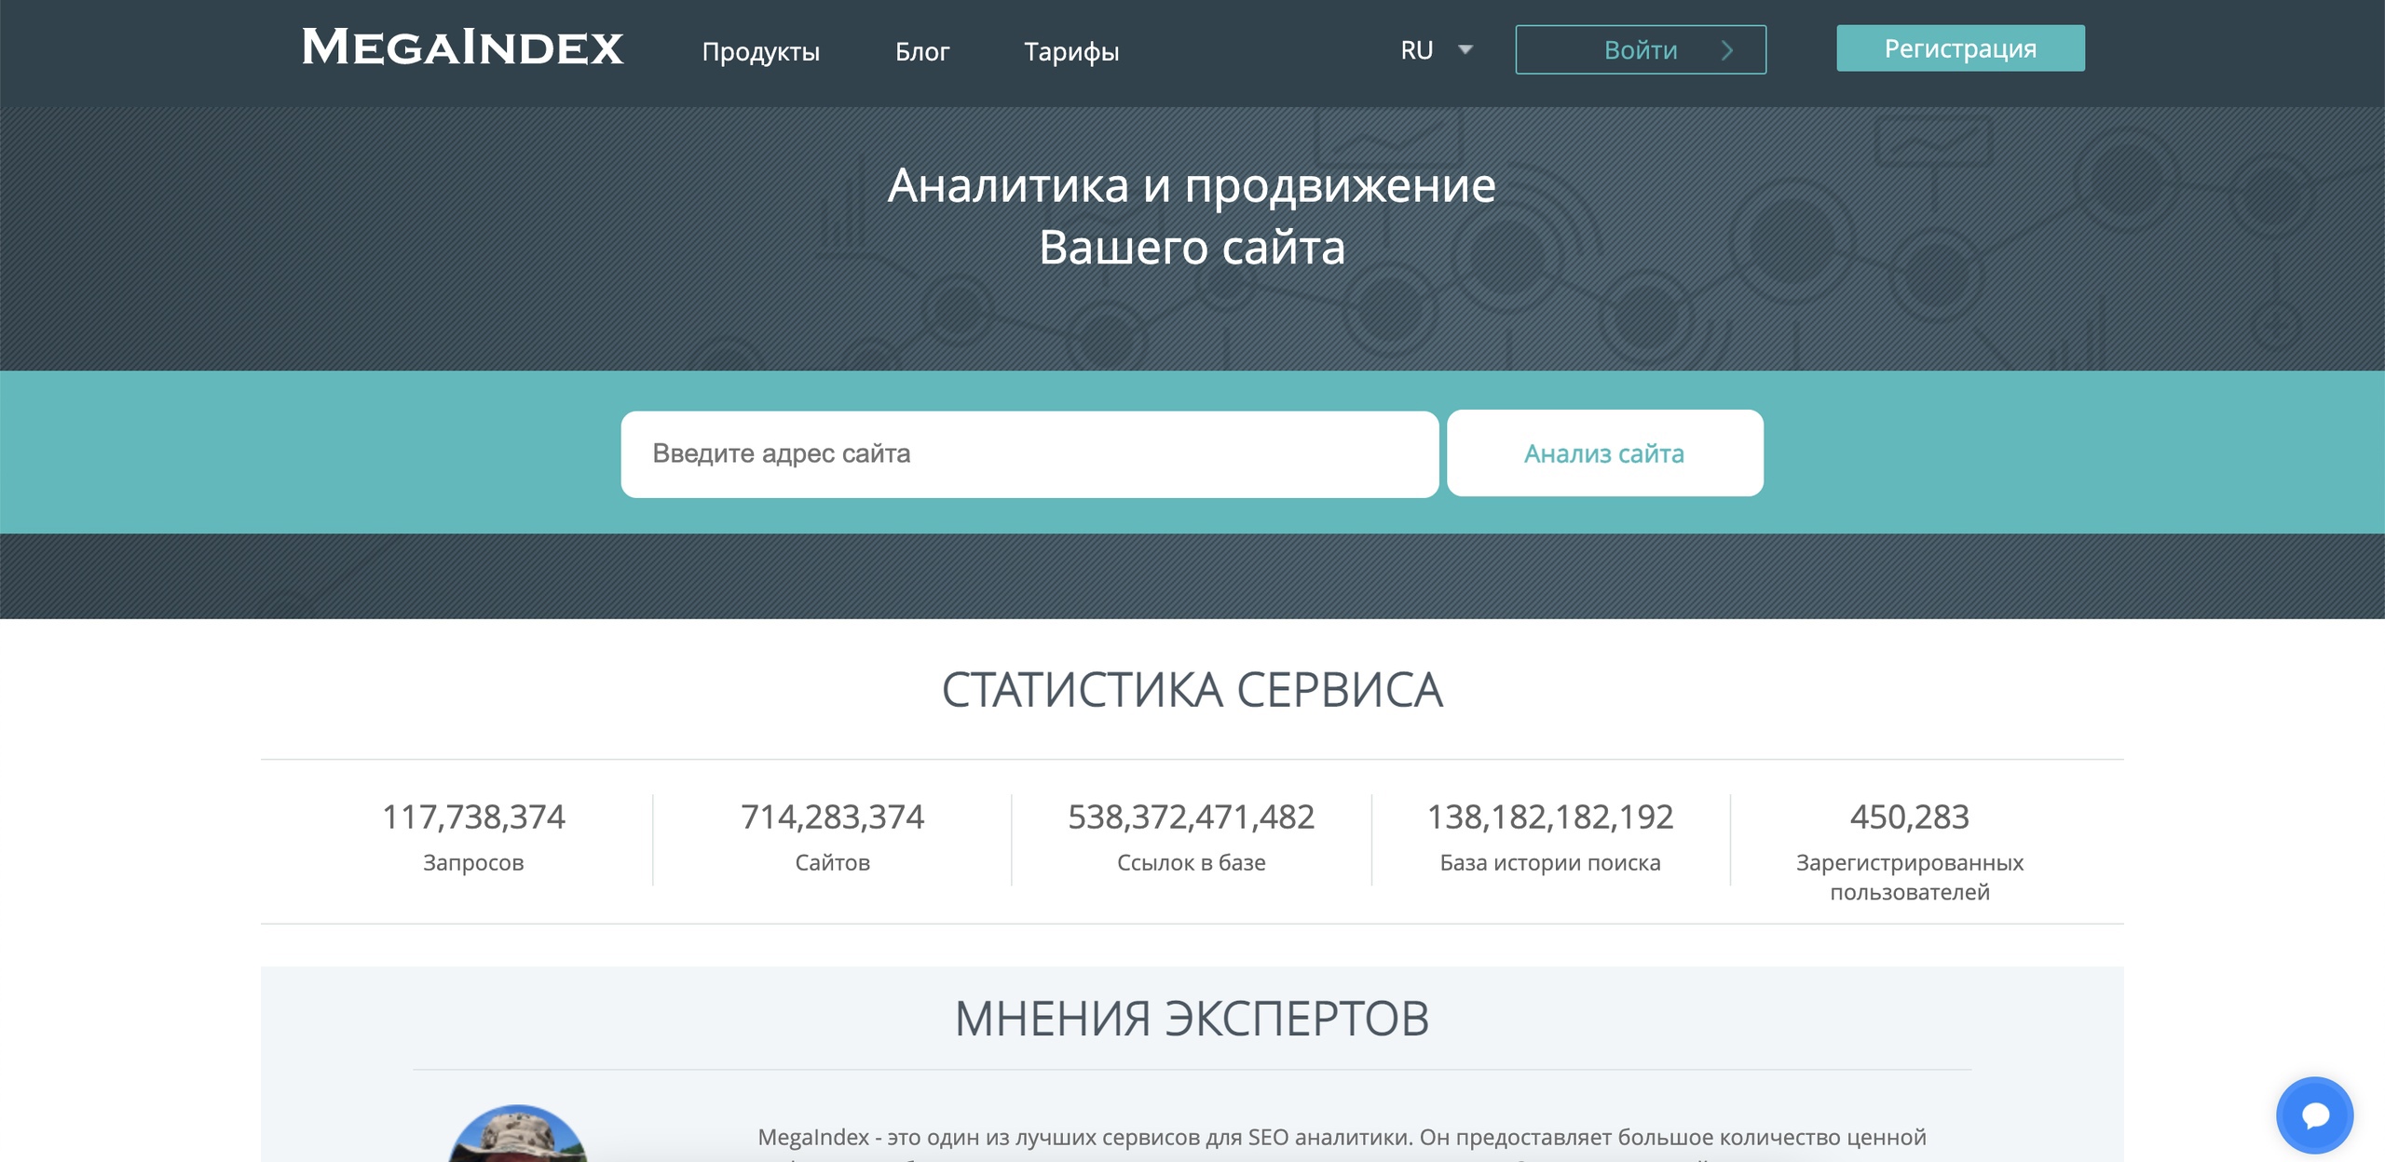The image size is (2385, 1162).
Task: Click the Мнения экспертов heading
Action: (1192, 1018)
